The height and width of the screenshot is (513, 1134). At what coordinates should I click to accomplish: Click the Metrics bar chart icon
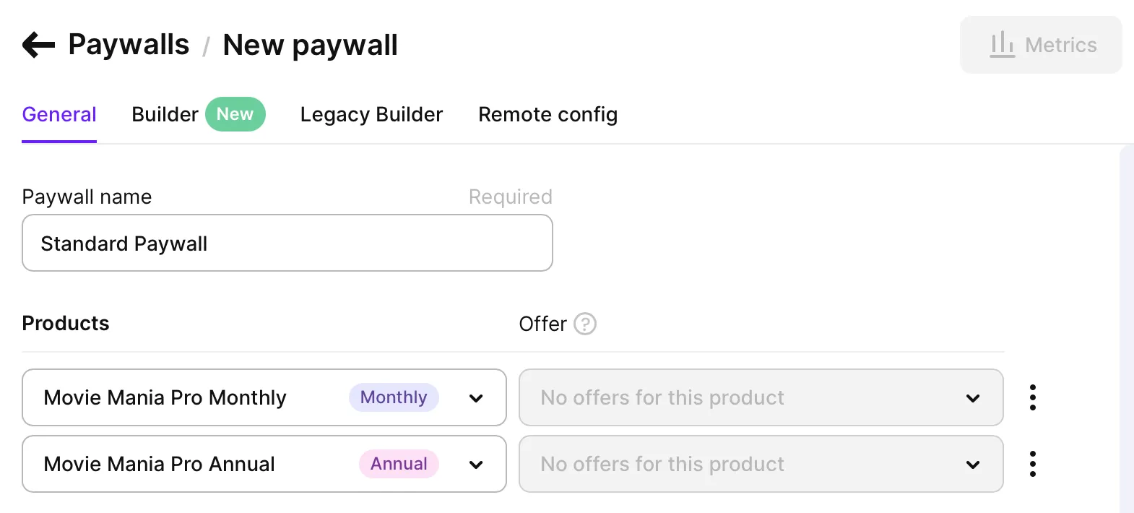(x=1002, y=45)
